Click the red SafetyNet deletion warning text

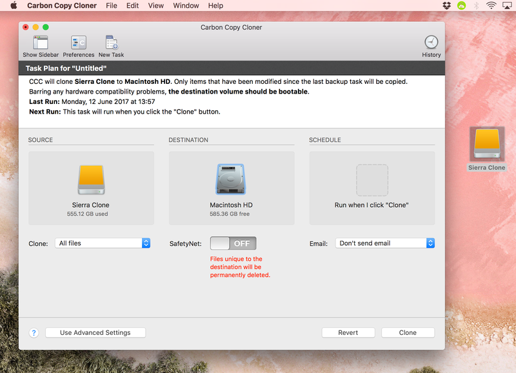click(x=240, y=267)
